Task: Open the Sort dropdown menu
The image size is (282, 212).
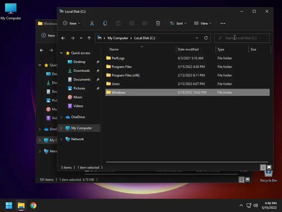Action: tap(178, 23)
